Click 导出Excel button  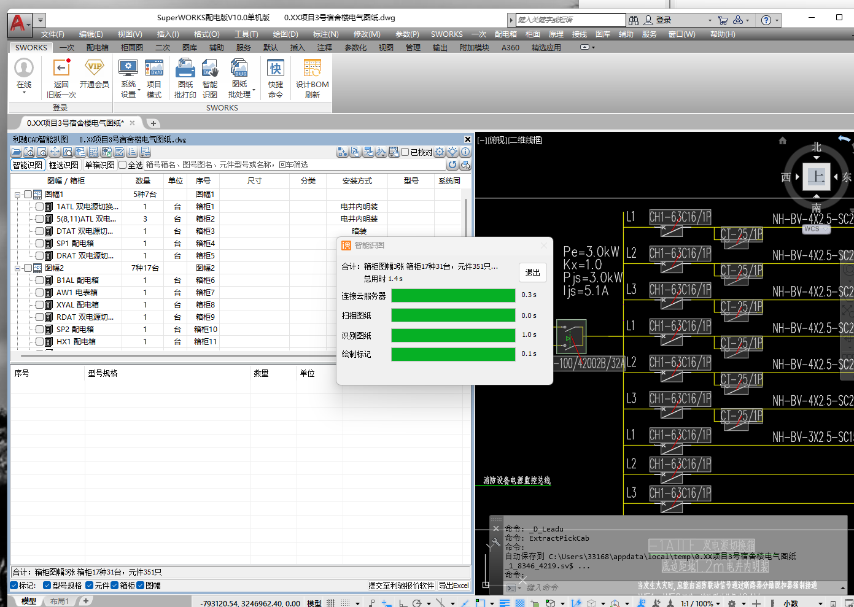pyautogui.click(x=454, y=586)
